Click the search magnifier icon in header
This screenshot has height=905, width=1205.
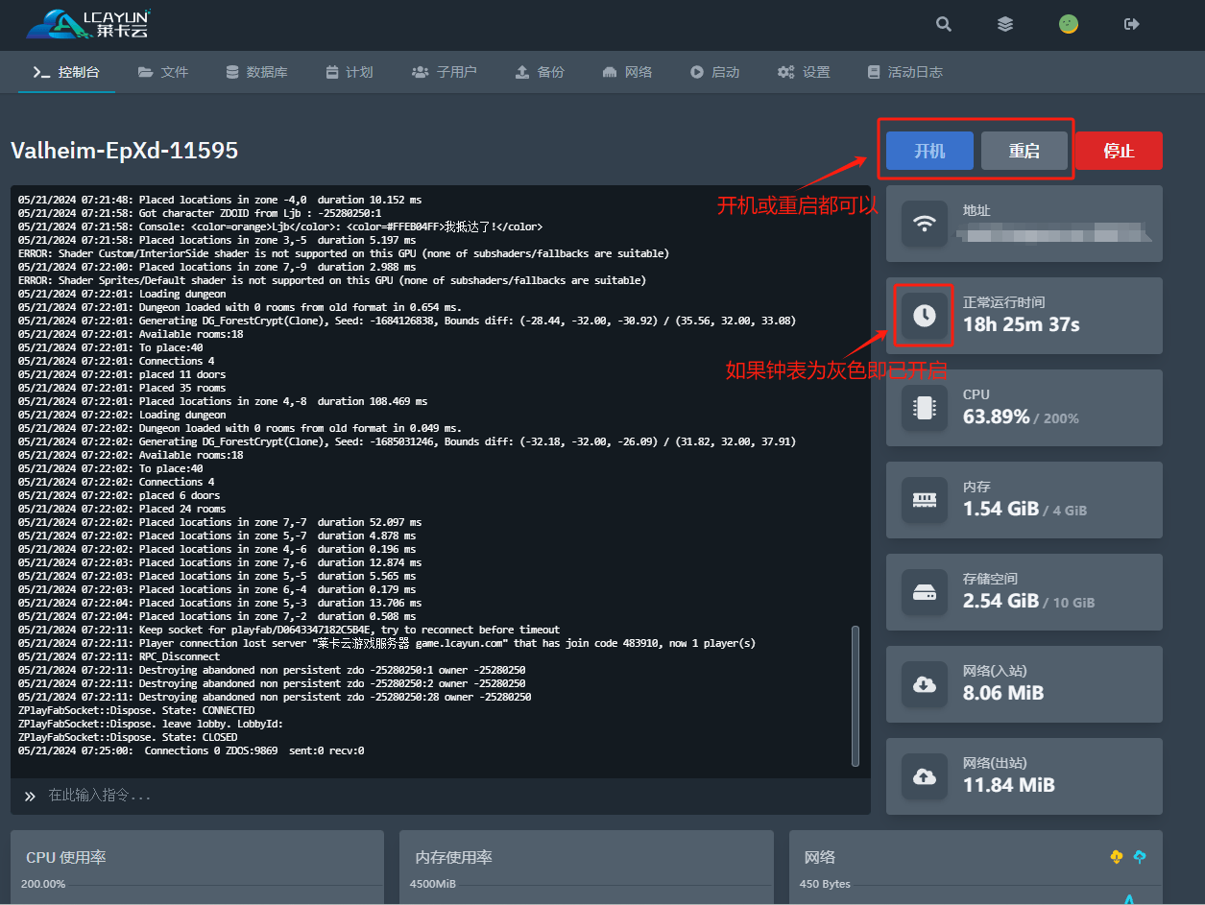coord(944,24)
